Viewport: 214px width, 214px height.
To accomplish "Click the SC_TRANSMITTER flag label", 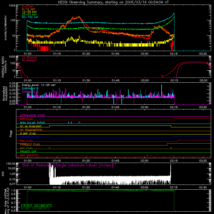I will pyautogui.click(x=31, y=130).
